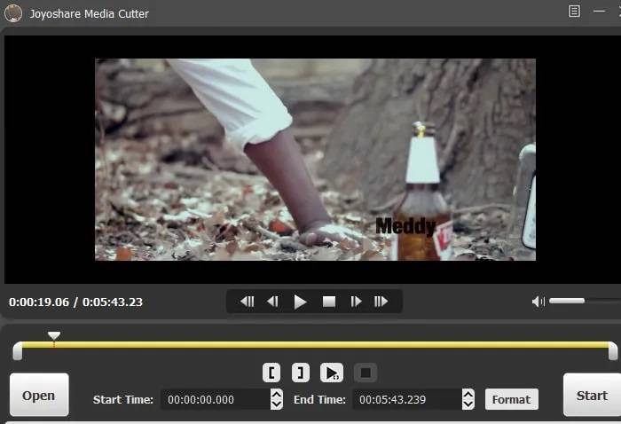
Task: Open the Format settings
Action: click(512, 399)
